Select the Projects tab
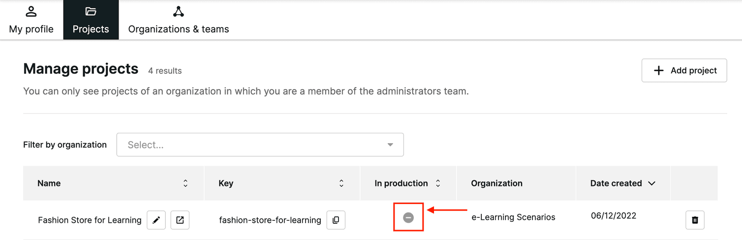The height and width of the screenshot is (240, 742). [91, 20]
